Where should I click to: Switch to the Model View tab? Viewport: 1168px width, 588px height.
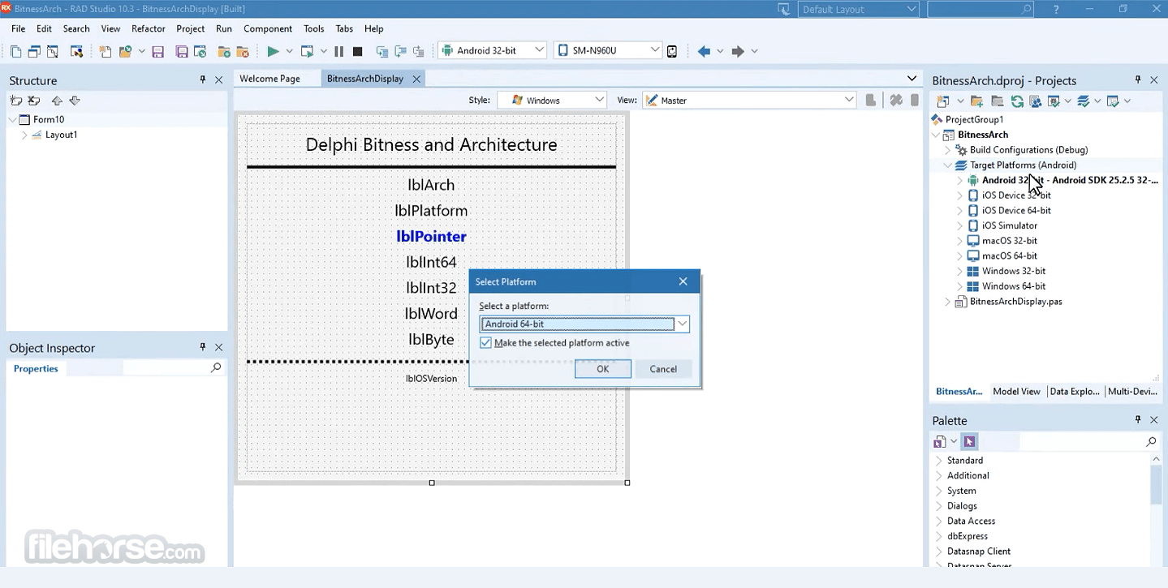1016,392
